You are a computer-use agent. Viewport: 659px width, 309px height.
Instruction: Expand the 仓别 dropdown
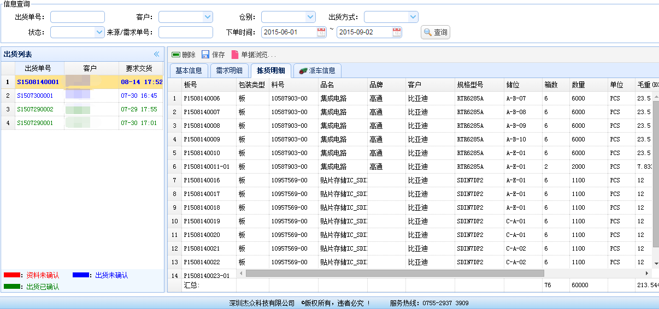(310, 17)
